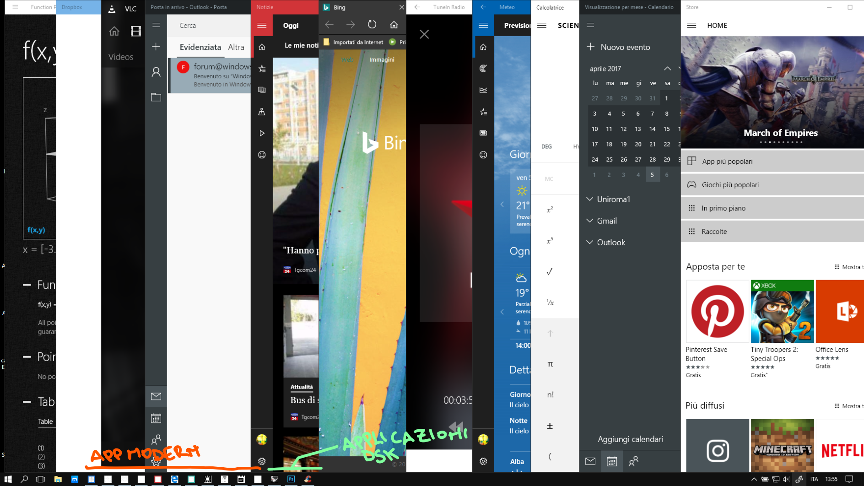
Task: Open Task View on the taskbar
Action: [41, 479]
